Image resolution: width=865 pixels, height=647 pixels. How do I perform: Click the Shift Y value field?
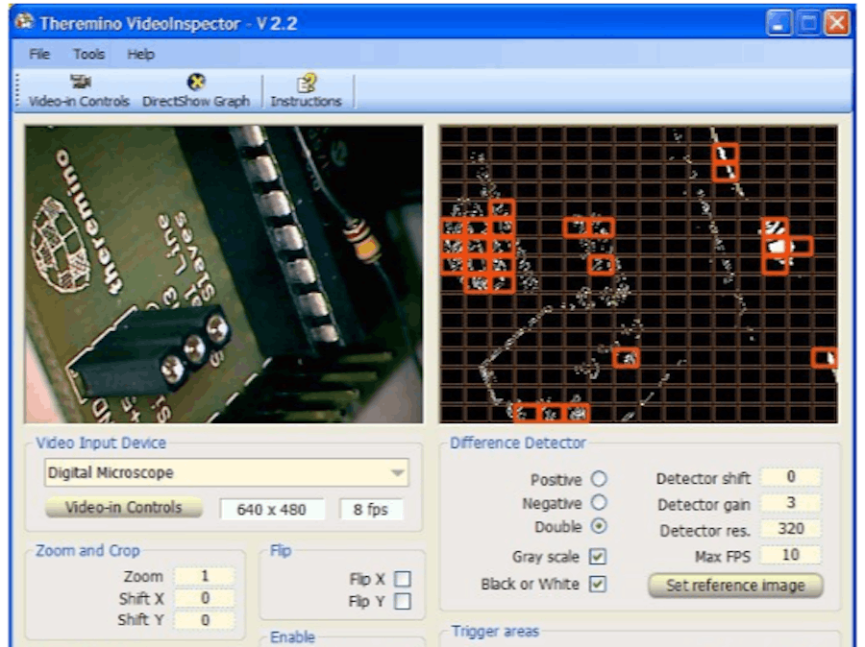205,620
